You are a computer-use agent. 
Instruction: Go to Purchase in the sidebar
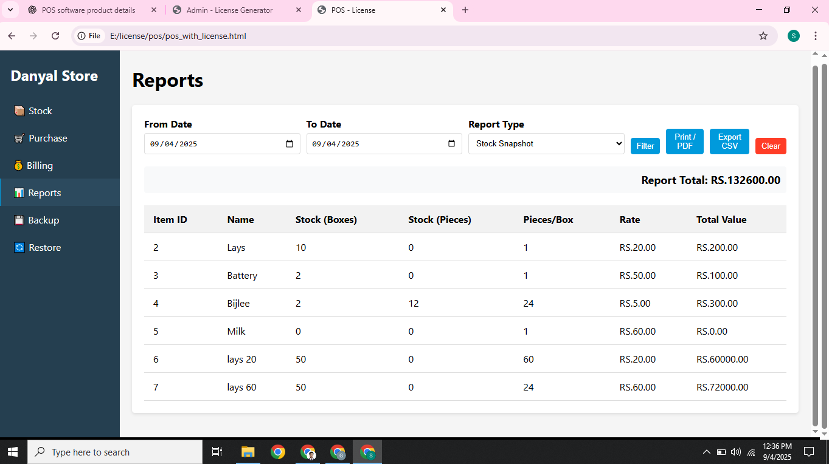click(60, 138)
